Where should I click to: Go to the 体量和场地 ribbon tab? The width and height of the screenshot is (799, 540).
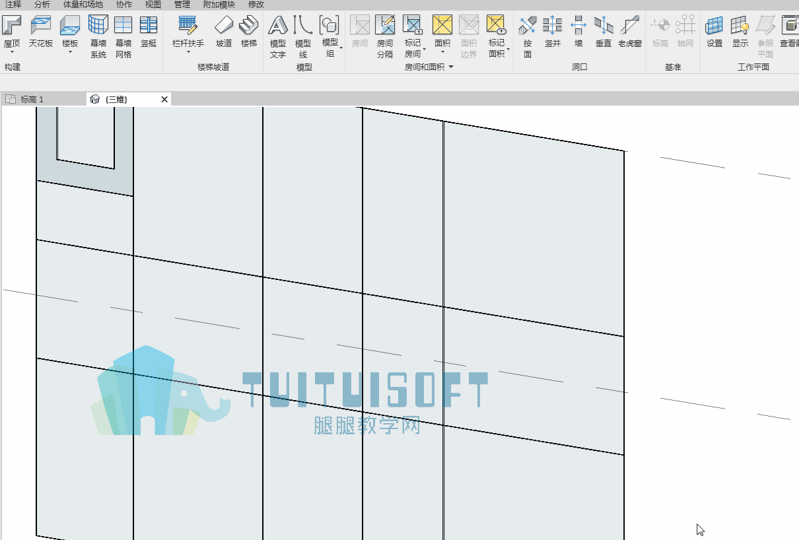83,5
